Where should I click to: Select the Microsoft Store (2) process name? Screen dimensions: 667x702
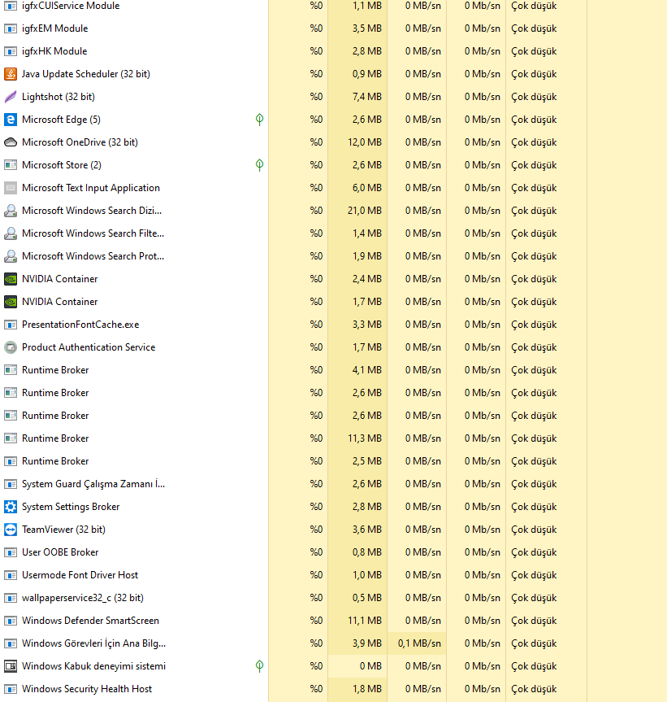tap(62, 165)
